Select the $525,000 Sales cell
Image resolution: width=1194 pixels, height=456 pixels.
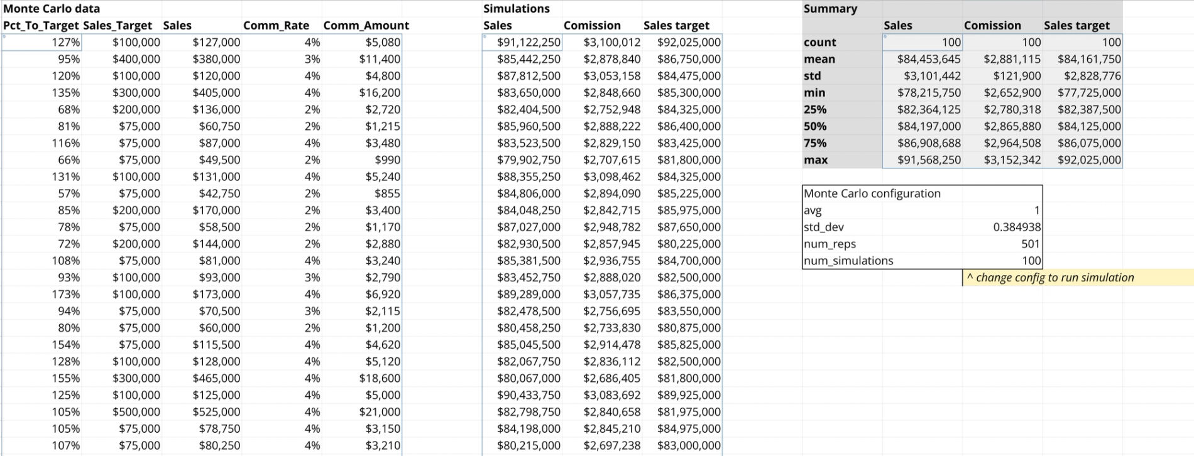[x=202, y=412]
